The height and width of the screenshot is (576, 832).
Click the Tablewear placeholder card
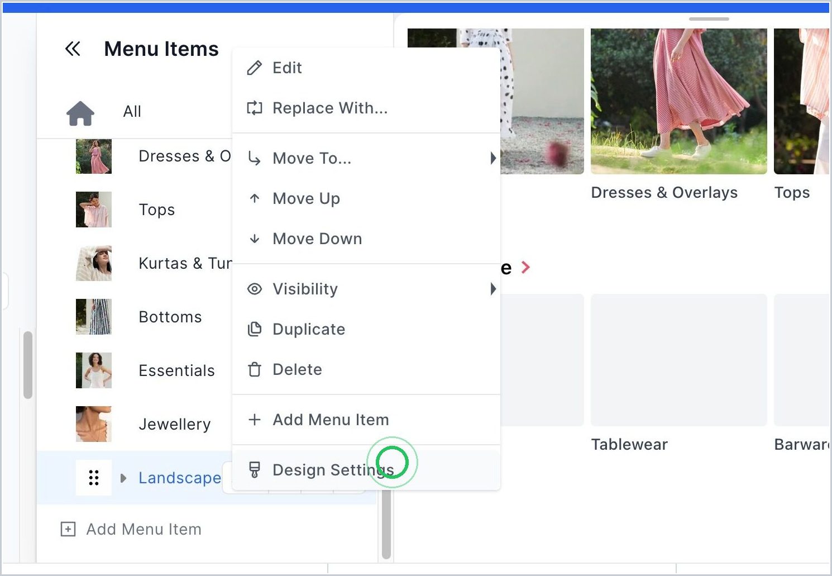click(679, 360)
